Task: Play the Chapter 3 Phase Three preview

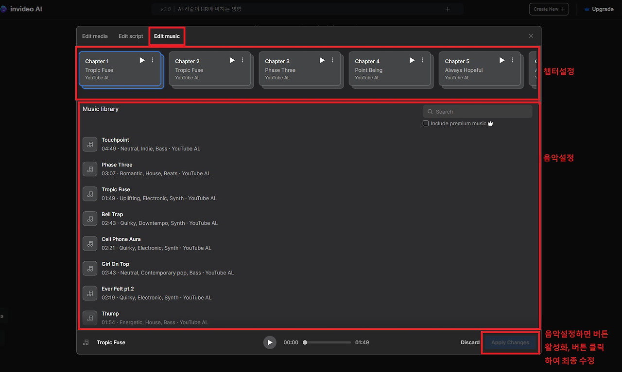Action: point(322,60)
